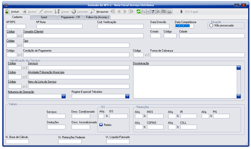Click the Pesquisar magnifier icon
The width and height of the screenshot is (251, 149).
(x=92, y=11)
